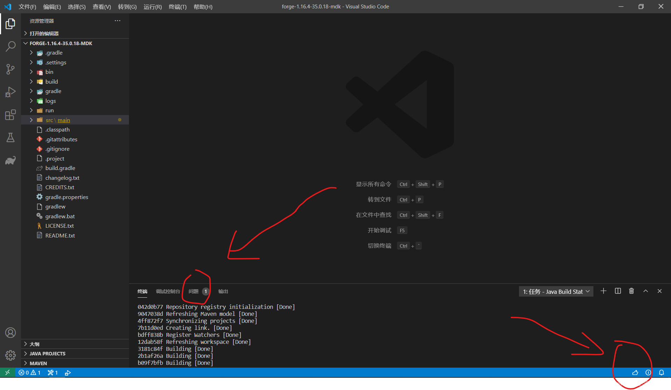Open the .classpath file
Image resolution: width=671 pixels, height=390 pixels.
[x=75, y=129]
